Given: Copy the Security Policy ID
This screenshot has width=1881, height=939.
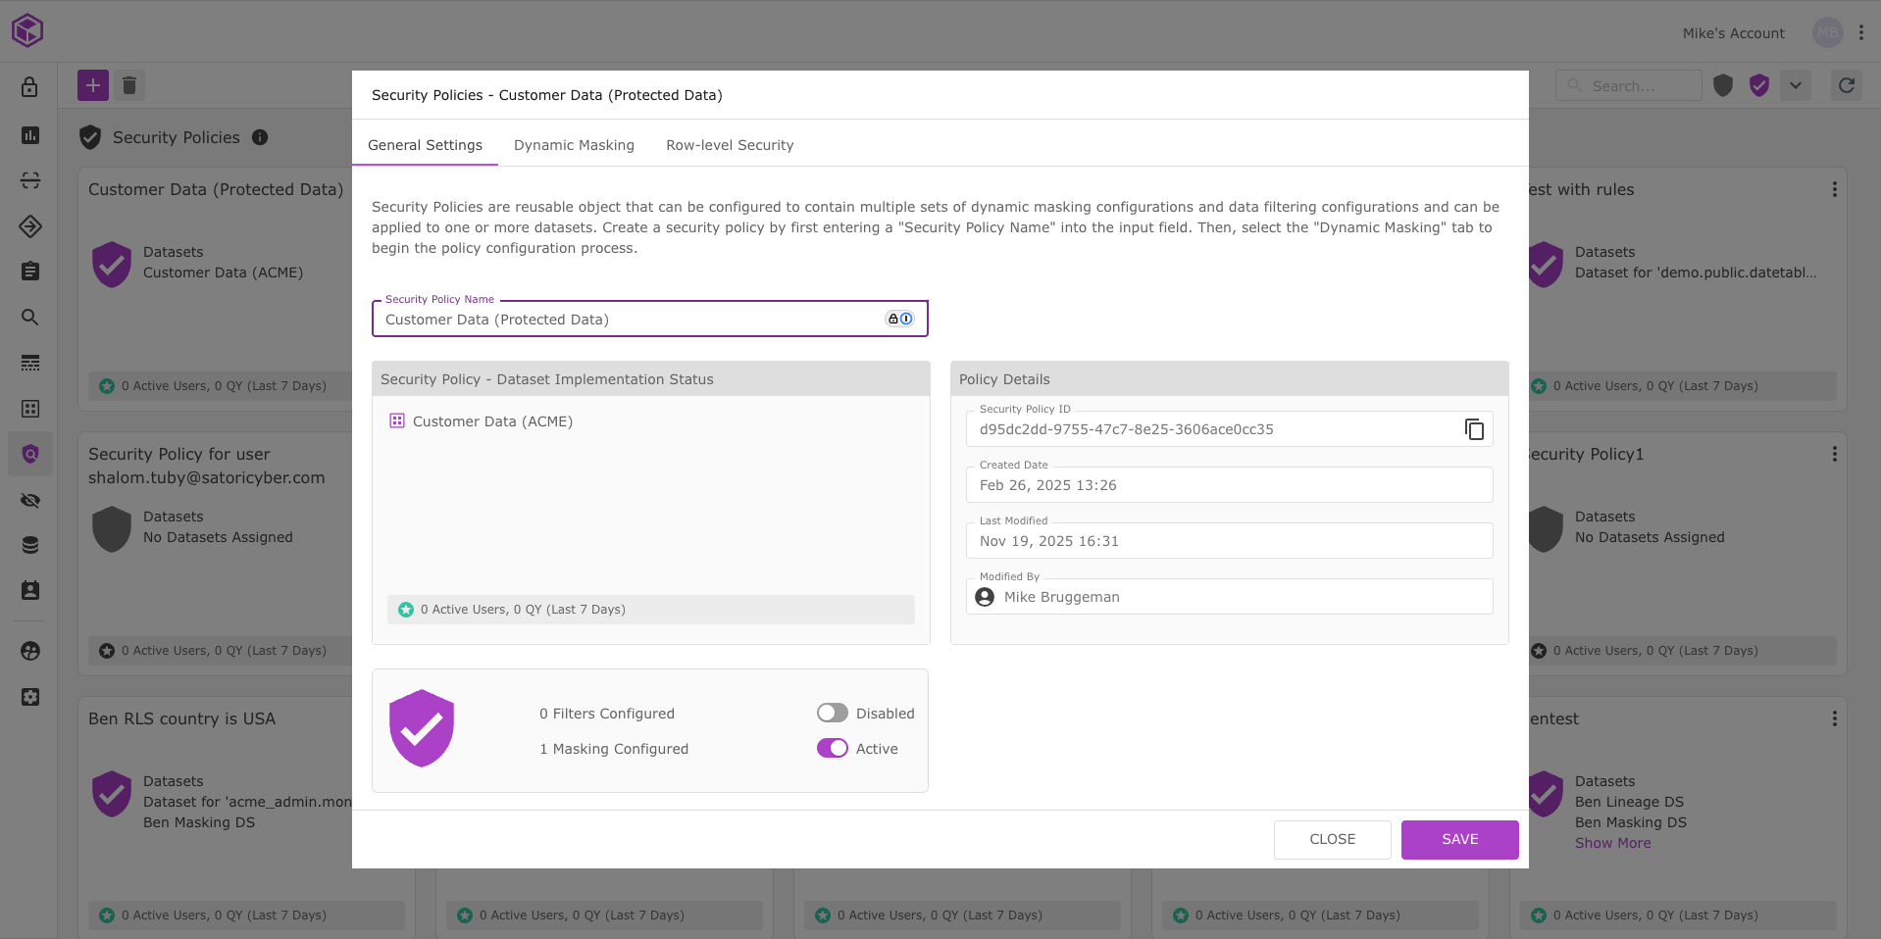Looking at the screenshot, I should click(1474, 429).
